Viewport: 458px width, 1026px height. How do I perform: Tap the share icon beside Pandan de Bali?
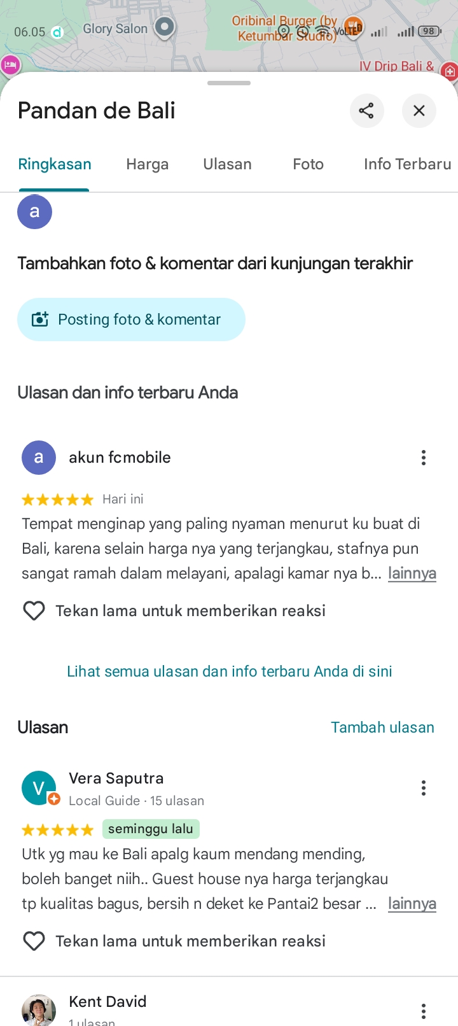tap(366, 111)
